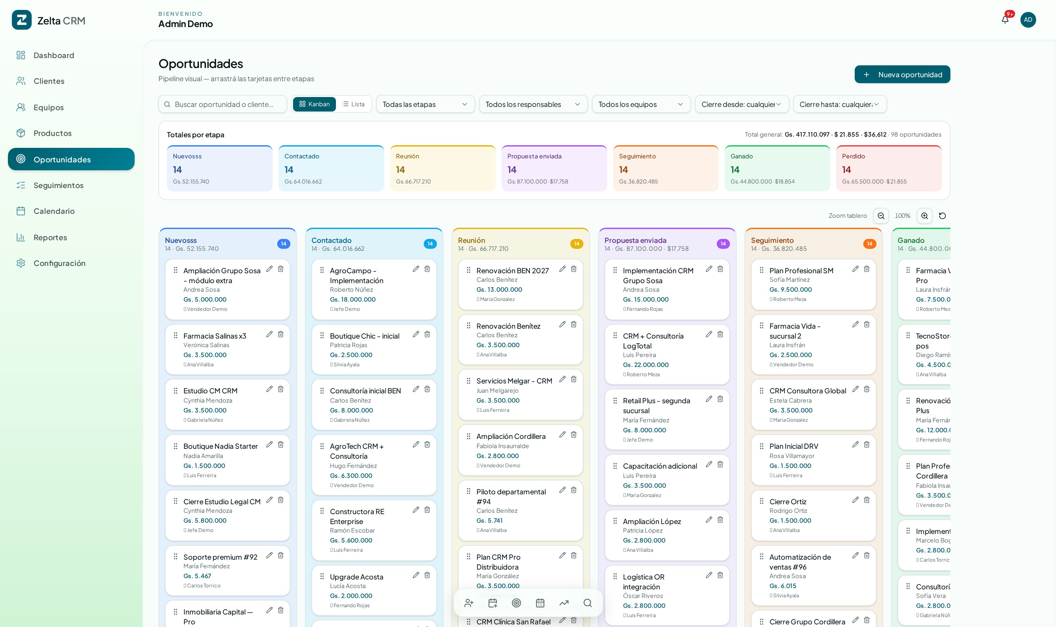Zoom out the kanban board

[x=881, y=216]
